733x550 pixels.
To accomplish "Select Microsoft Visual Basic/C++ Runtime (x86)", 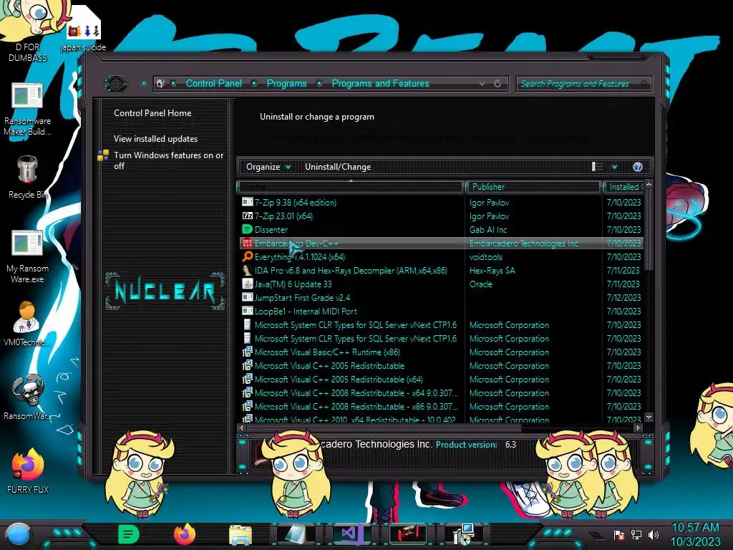I will coord(441,352).
